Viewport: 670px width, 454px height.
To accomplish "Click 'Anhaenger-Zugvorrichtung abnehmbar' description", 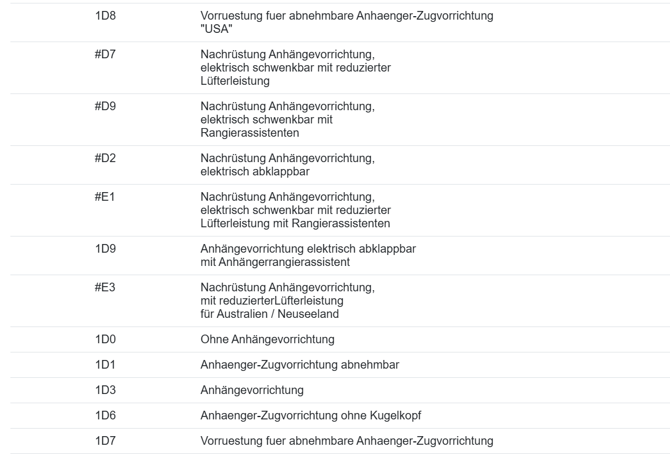I will coord(300,365).
